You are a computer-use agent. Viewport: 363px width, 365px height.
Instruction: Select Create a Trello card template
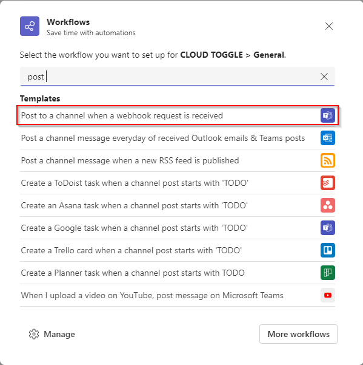(178, 250)
